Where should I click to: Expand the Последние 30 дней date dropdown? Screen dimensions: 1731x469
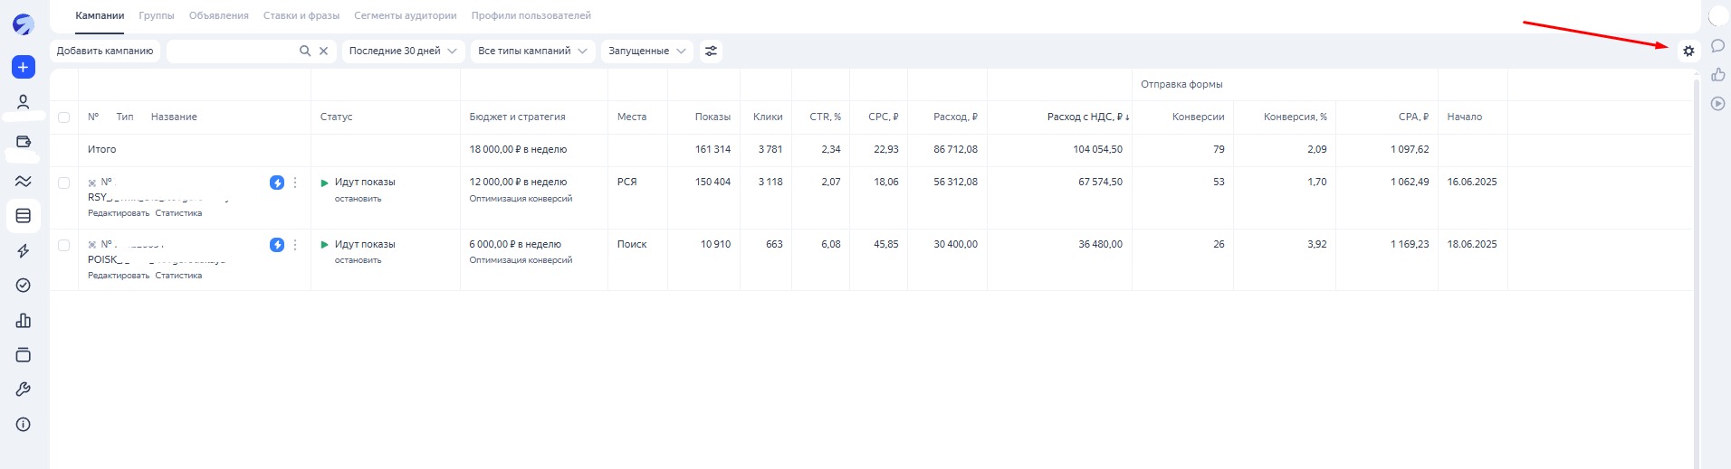pos(403,52)
